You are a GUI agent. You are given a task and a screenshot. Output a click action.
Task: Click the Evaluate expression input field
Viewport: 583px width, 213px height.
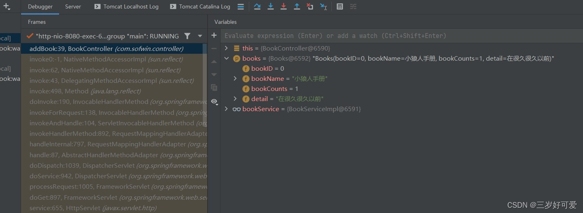click(401, 36)
